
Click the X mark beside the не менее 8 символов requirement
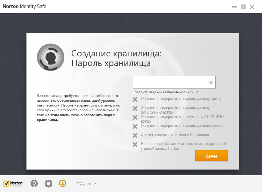(x=135, y=135)
